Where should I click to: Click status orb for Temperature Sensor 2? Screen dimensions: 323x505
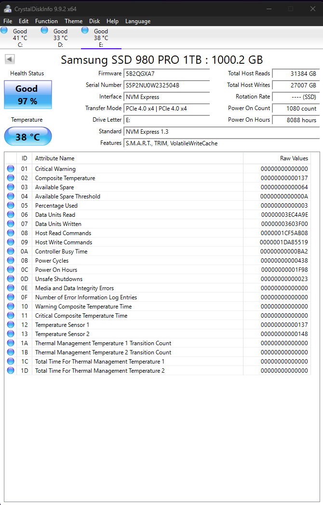(x=11, y=334)
